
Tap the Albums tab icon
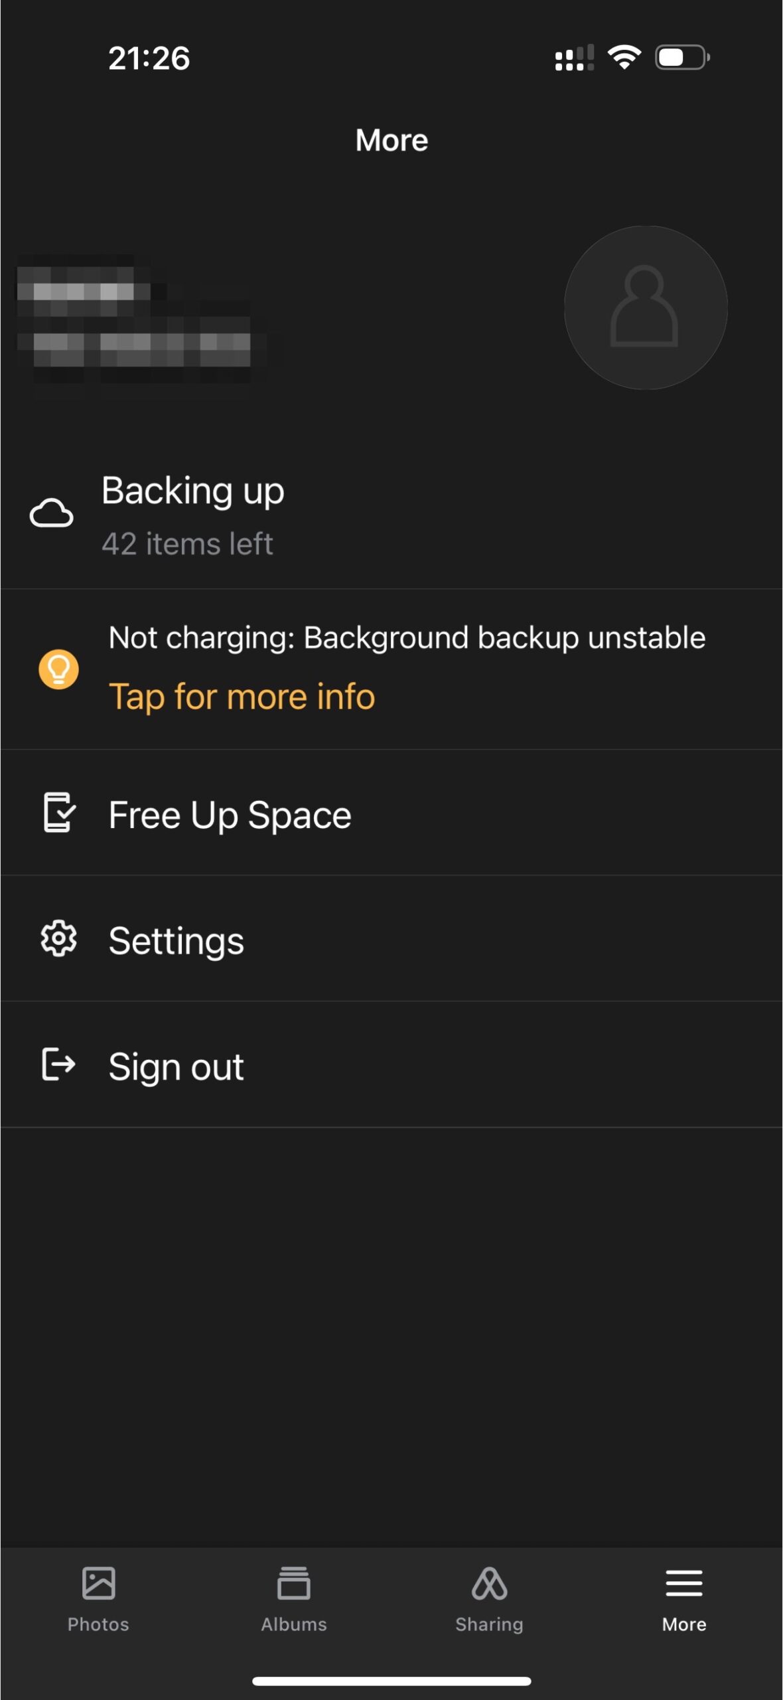293,1583
